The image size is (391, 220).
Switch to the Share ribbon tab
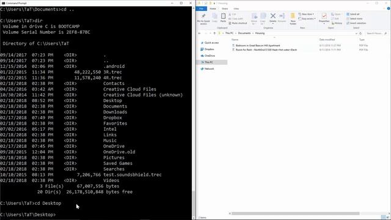tap(225, 9)
